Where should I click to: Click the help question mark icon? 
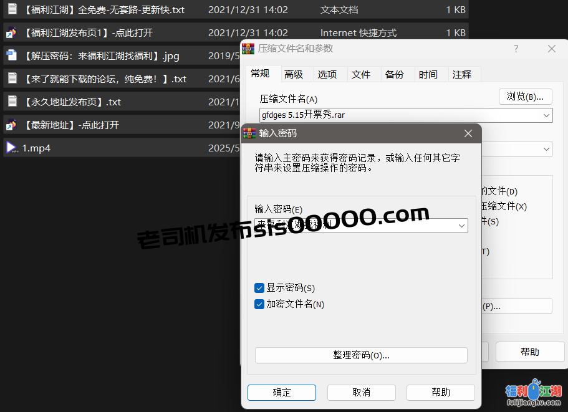point(516,49)
